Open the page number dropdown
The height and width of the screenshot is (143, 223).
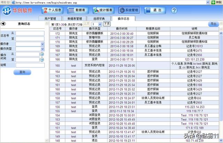tap(100, 24)
